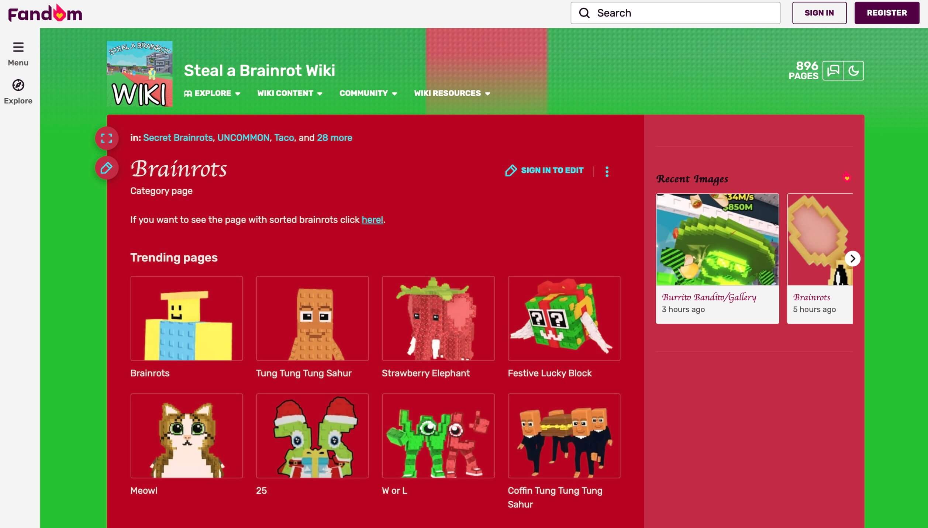This screenshot has width=928, height=528.
Task: Open the wiki discussions icon
Action: click(833, 70)
